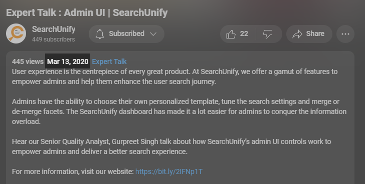Viewport: 365px width, 184px height.
Task: Toggle the Subscribed button
Action: [x=127, y=34]
